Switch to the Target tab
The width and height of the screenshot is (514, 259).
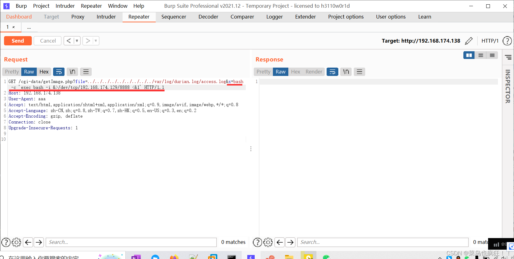click(x=51, y=17)
